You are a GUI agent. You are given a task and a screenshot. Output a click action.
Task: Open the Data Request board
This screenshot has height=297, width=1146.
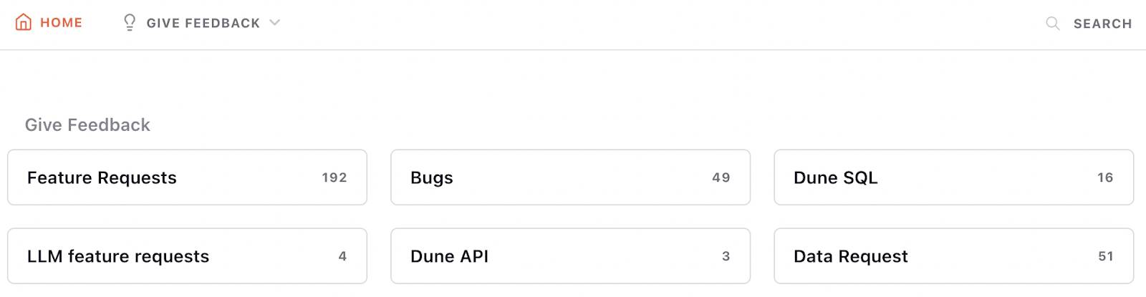953,256
